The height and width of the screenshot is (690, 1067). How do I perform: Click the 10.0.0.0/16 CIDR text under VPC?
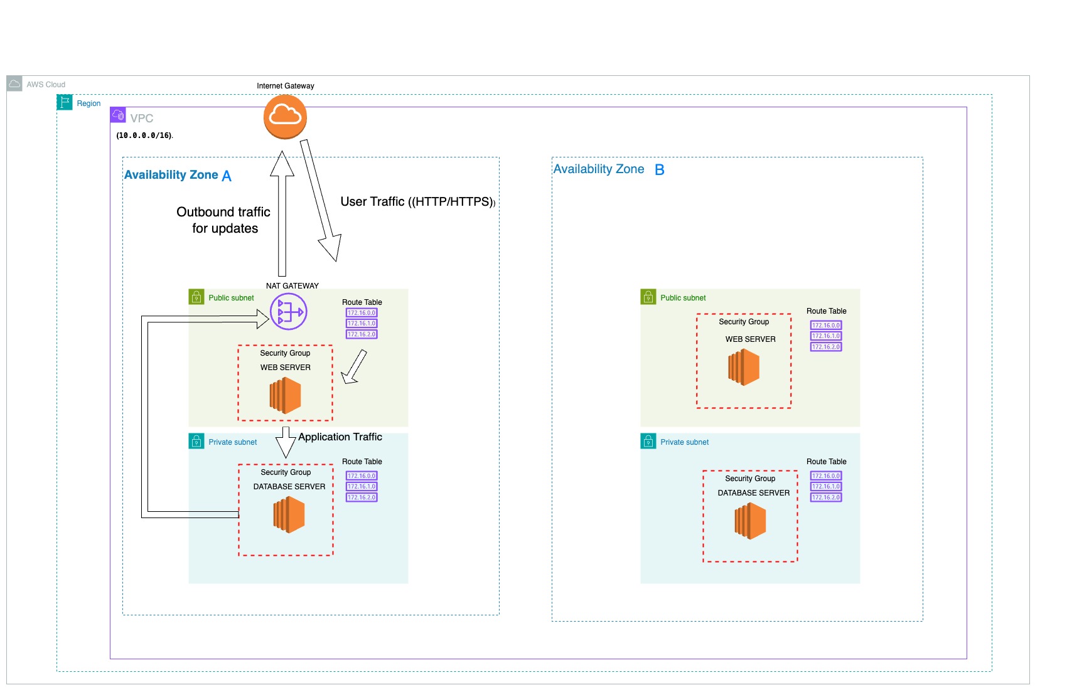(x=144, y=134)
